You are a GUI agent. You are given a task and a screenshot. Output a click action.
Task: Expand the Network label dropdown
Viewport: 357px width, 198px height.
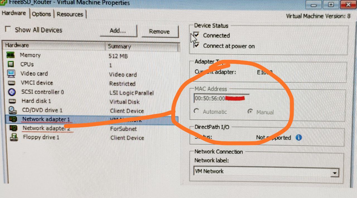[x=335, y=173]
